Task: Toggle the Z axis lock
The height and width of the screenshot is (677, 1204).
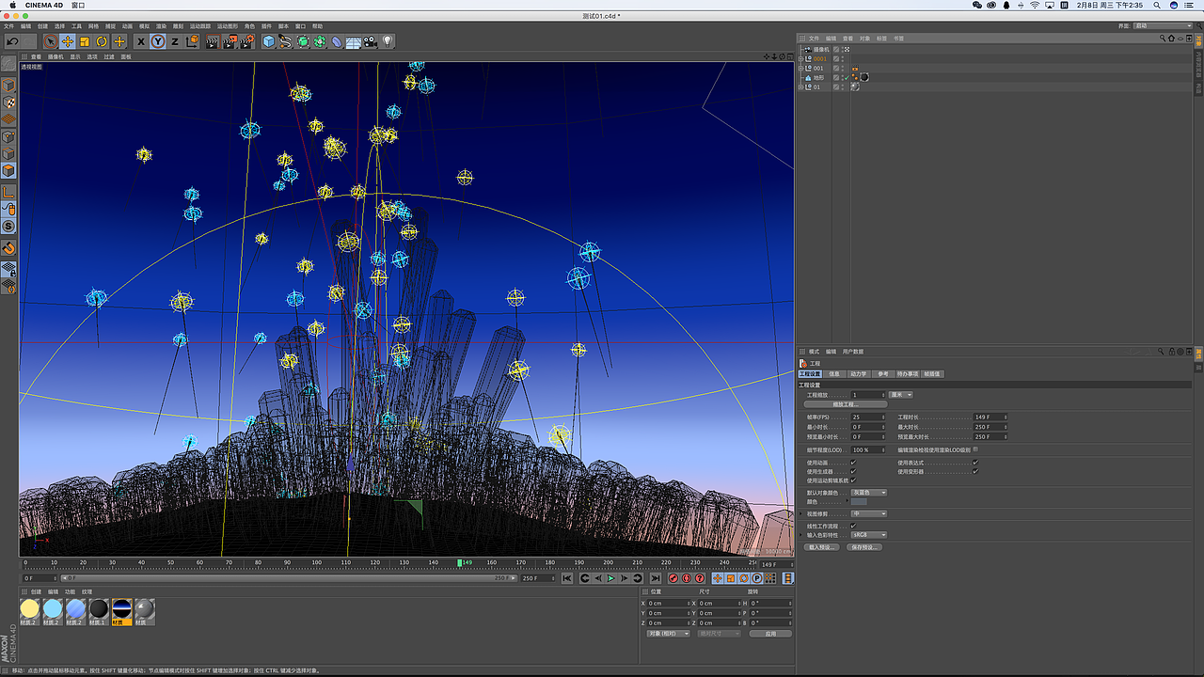Action: tap(174, 41)
